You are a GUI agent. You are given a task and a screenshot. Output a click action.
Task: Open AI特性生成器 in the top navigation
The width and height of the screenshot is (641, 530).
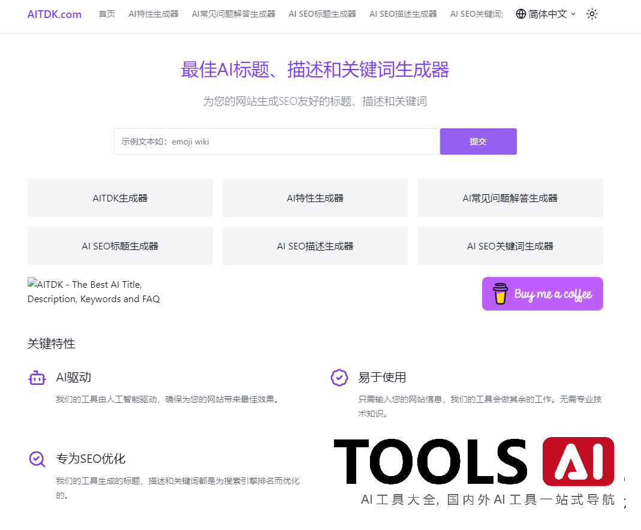pos(154,14)
